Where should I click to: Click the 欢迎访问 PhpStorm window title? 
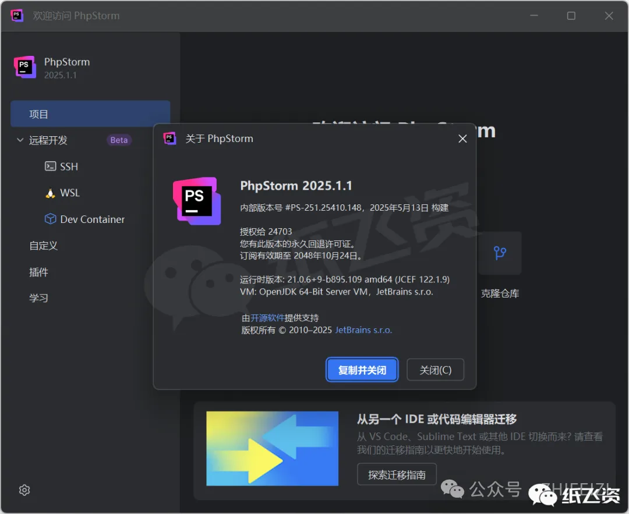[76, 16]
